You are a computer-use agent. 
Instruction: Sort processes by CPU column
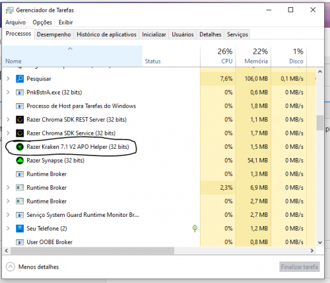[x=218, y=56]
